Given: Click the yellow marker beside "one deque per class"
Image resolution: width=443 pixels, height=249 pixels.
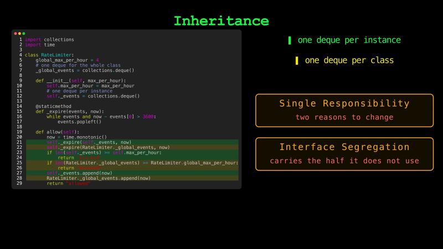Looking at the screenshot, I should click(x=297, y=61).
